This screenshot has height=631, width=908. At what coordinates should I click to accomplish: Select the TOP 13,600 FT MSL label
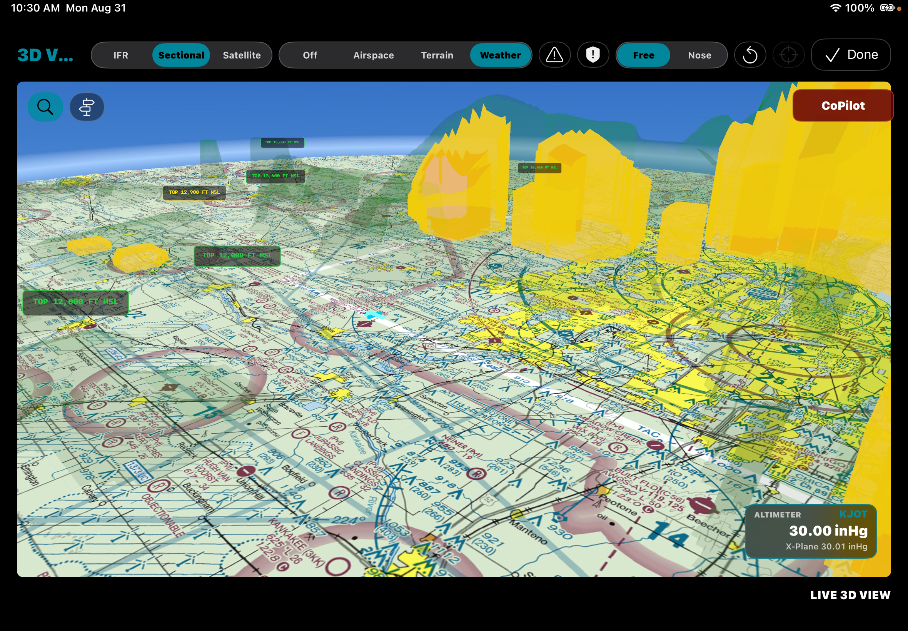click(275, 176)
